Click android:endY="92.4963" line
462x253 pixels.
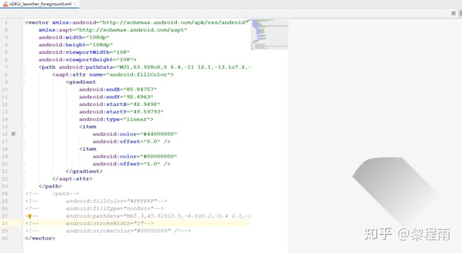pyautogui.click(x=116, y=97)
